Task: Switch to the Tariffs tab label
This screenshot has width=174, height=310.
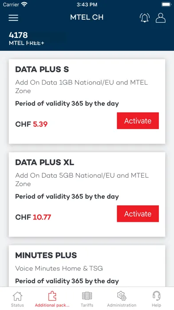Action: click(x=87, y=305)
